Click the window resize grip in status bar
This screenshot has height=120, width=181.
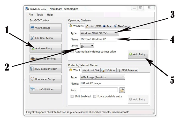click(153, 113)
